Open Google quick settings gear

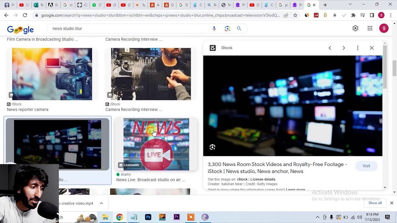point(355,28)
